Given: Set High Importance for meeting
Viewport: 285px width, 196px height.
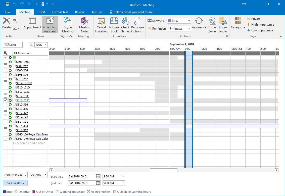Looking at the screenshot, I should coord(260,25).
